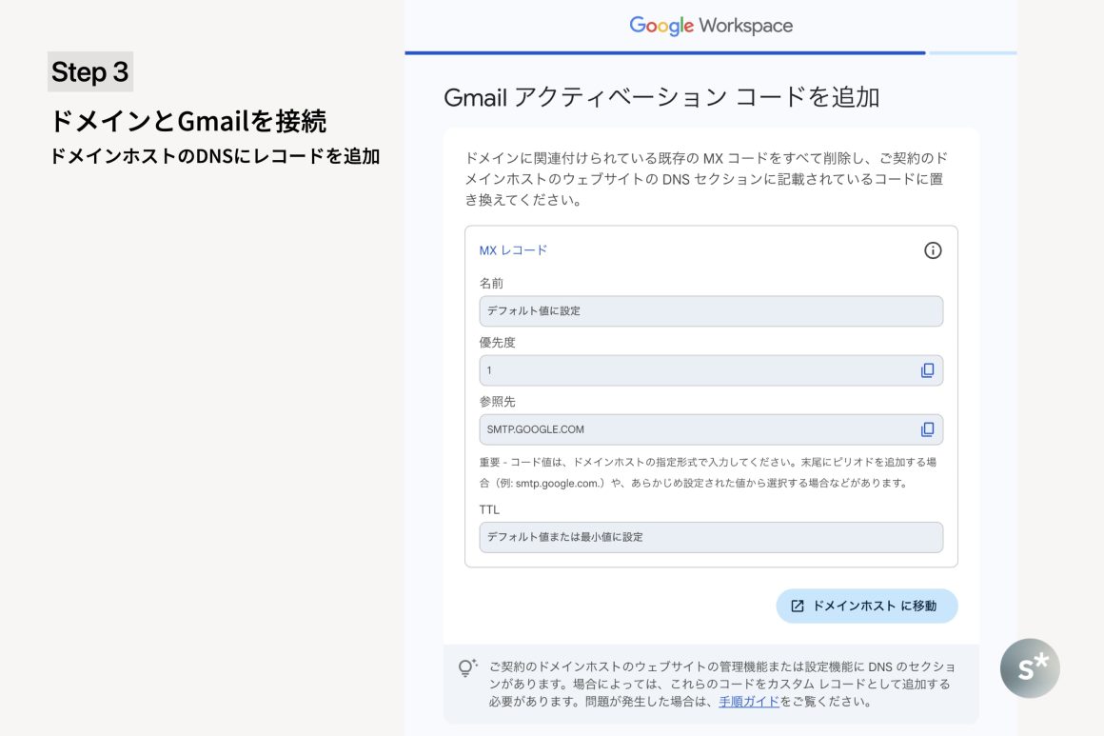Click the ドメインホストのDNSにレコードを追加 subtitle
Screen dimensions: 1104x736
[x=214, y=156]
